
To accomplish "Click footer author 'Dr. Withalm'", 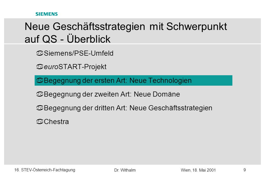I will pos(125,170).
